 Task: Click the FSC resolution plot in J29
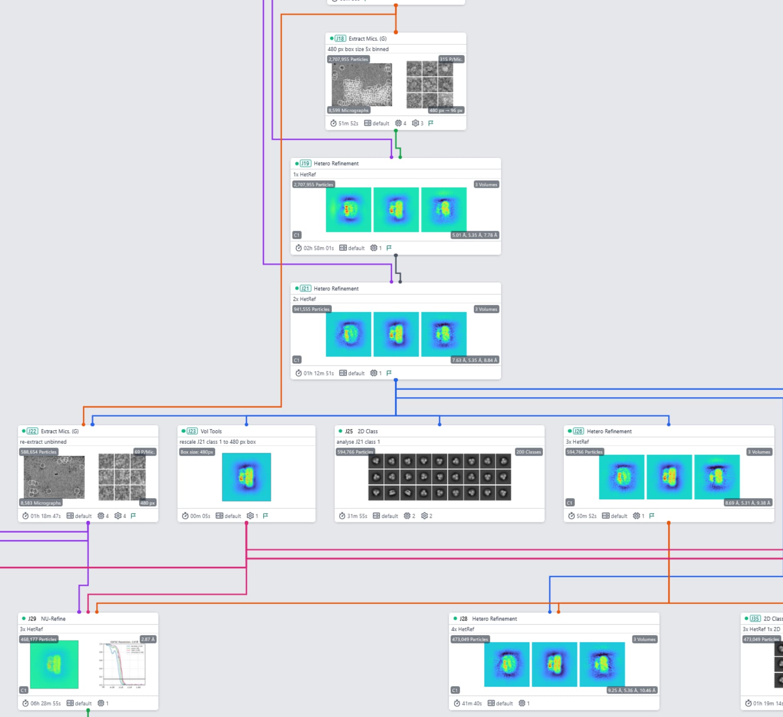[x=122, y=664]
